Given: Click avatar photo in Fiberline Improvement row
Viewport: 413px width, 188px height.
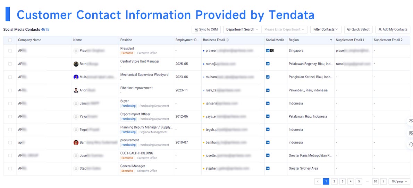Looking at the screenshot, I should 76,90.
